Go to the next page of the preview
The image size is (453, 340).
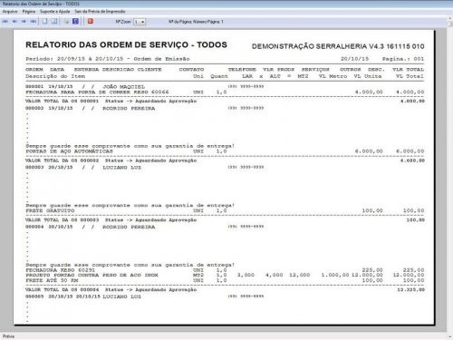pos(24,22)
